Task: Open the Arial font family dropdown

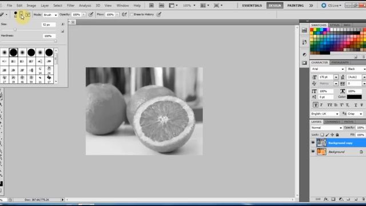Action: pyautogui.click(x=328, y=69)
